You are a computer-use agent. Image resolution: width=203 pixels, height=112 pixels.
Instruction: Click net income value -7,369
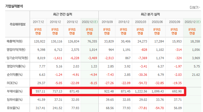143,58
